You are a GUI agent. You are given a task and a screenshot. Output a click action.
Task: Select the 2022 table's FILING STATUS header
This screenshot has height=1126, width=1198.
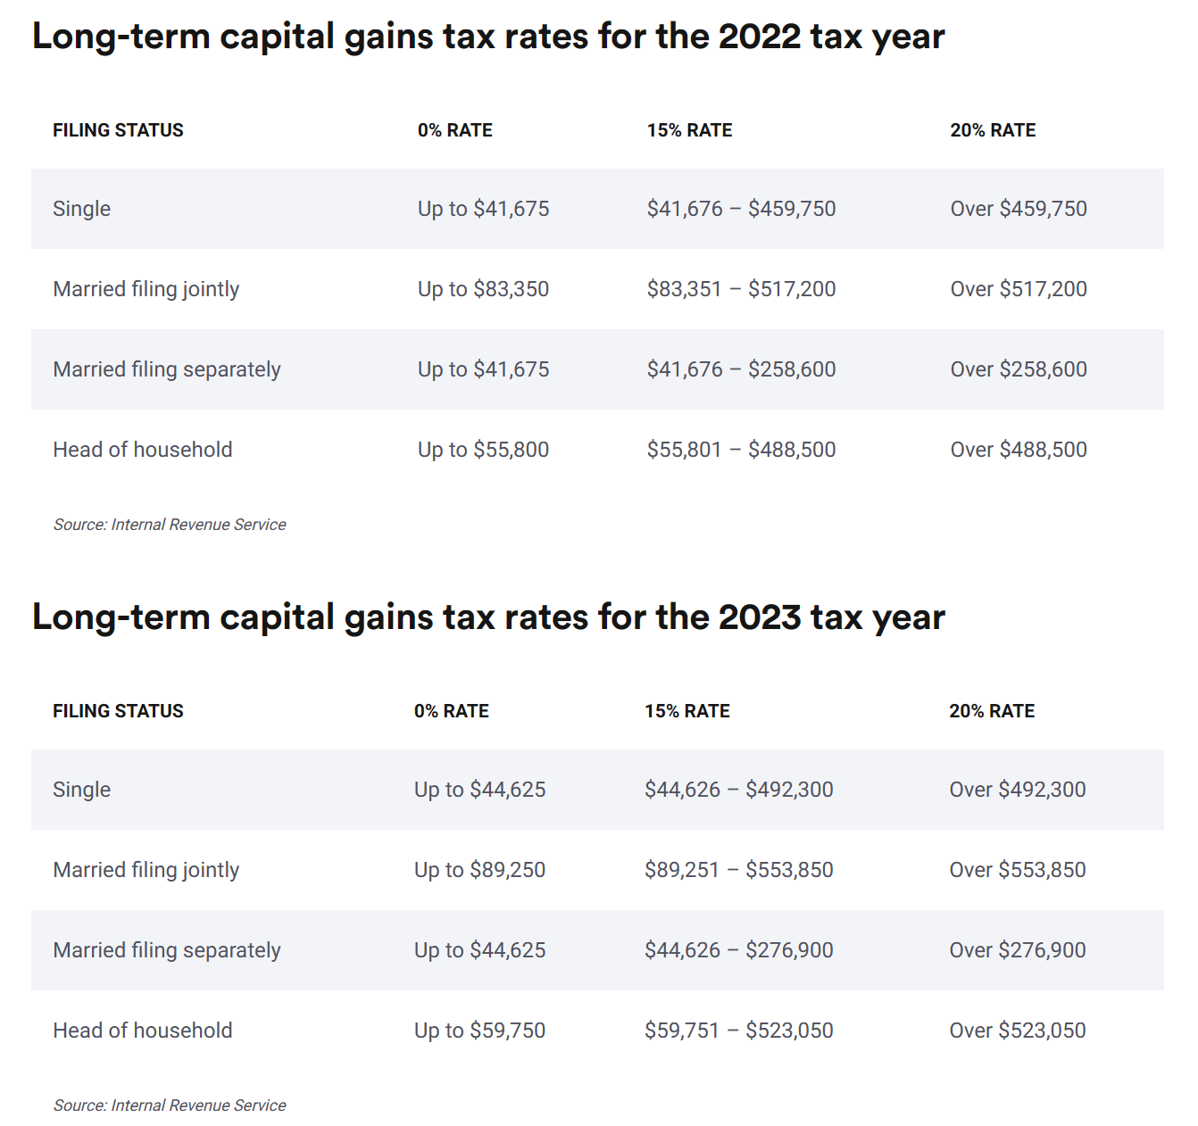click(x=118, y=130)
